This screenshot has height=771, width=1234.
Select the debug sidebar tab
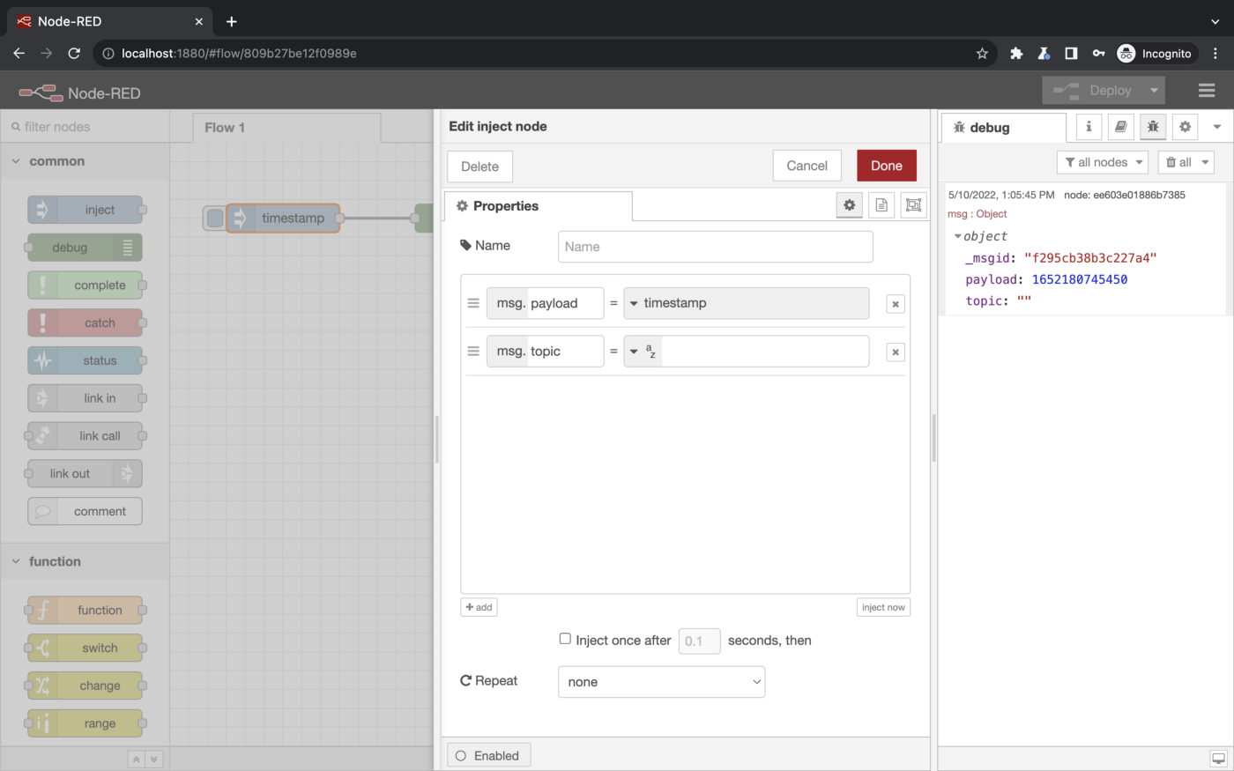coord(989,128)
